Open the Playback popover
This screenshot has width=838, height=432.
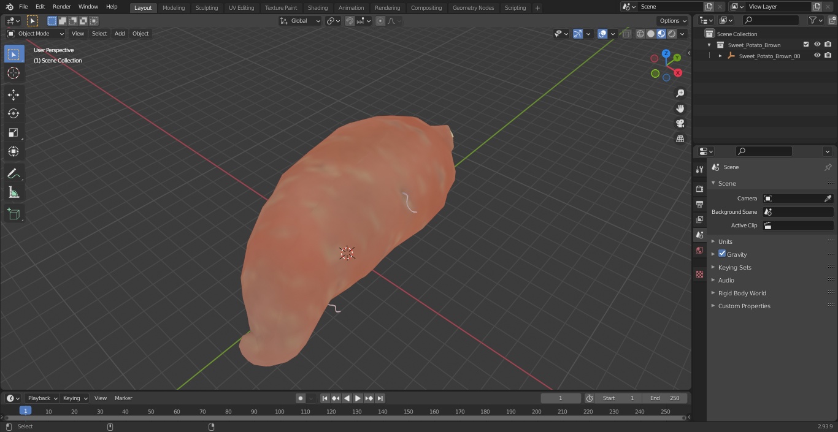click(x=42, y=398)
